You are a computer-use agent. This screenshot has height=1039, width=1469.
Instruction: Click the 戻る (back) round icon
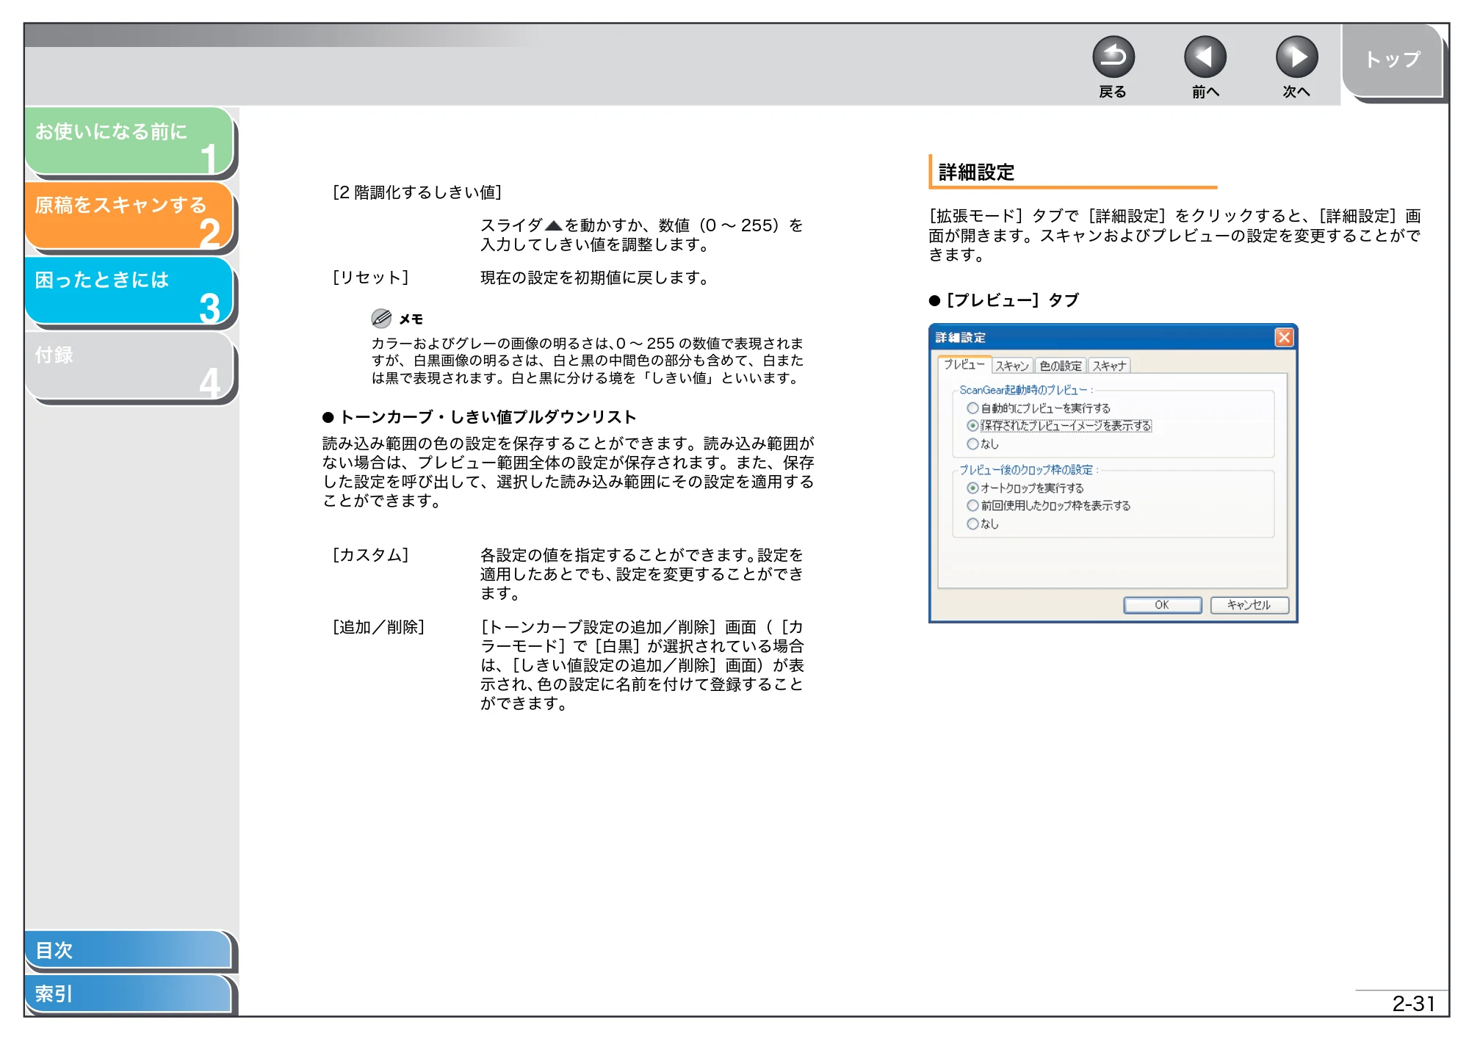[1113, 57]
